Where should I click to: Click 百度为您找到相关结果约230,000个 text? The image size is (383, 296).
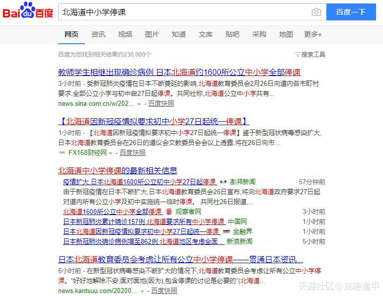coord(105,55)
